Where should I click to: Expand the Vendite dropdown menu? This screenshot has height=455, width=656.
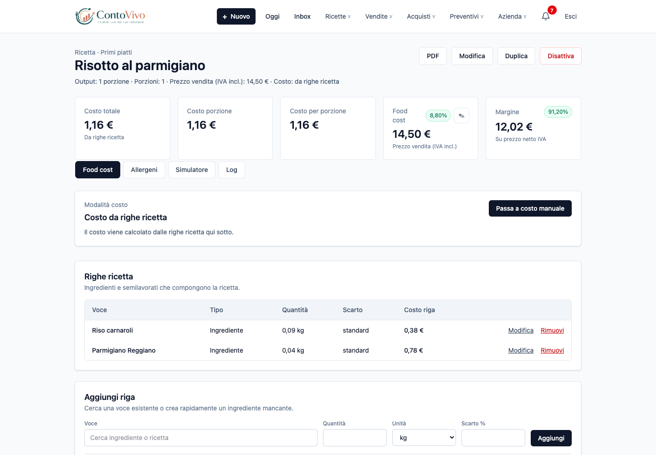point(379,16)
